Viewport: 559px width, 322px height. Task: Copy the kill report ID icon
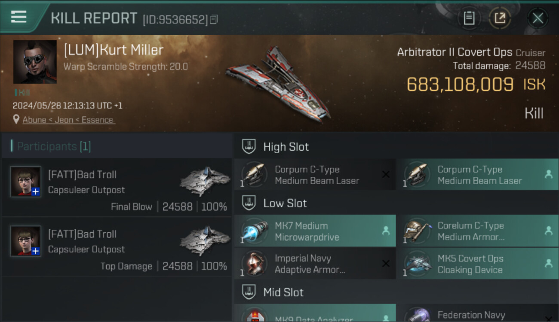[x=214, y=19]
